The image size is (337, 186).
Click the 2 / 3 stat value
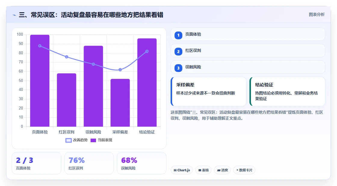click(x=24, y=160)
